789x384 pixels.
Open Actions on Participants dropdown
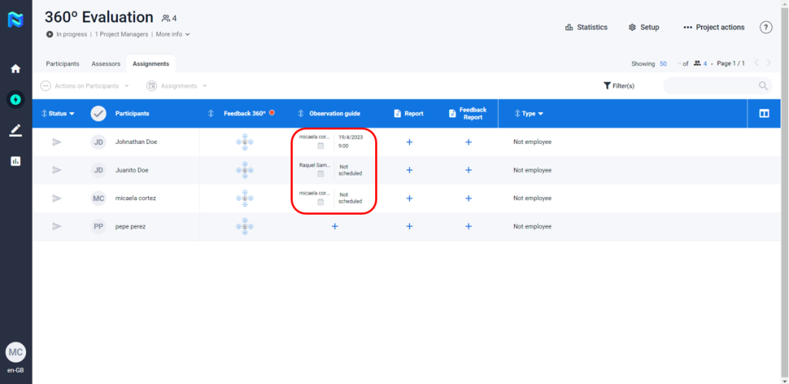(85, 85)
